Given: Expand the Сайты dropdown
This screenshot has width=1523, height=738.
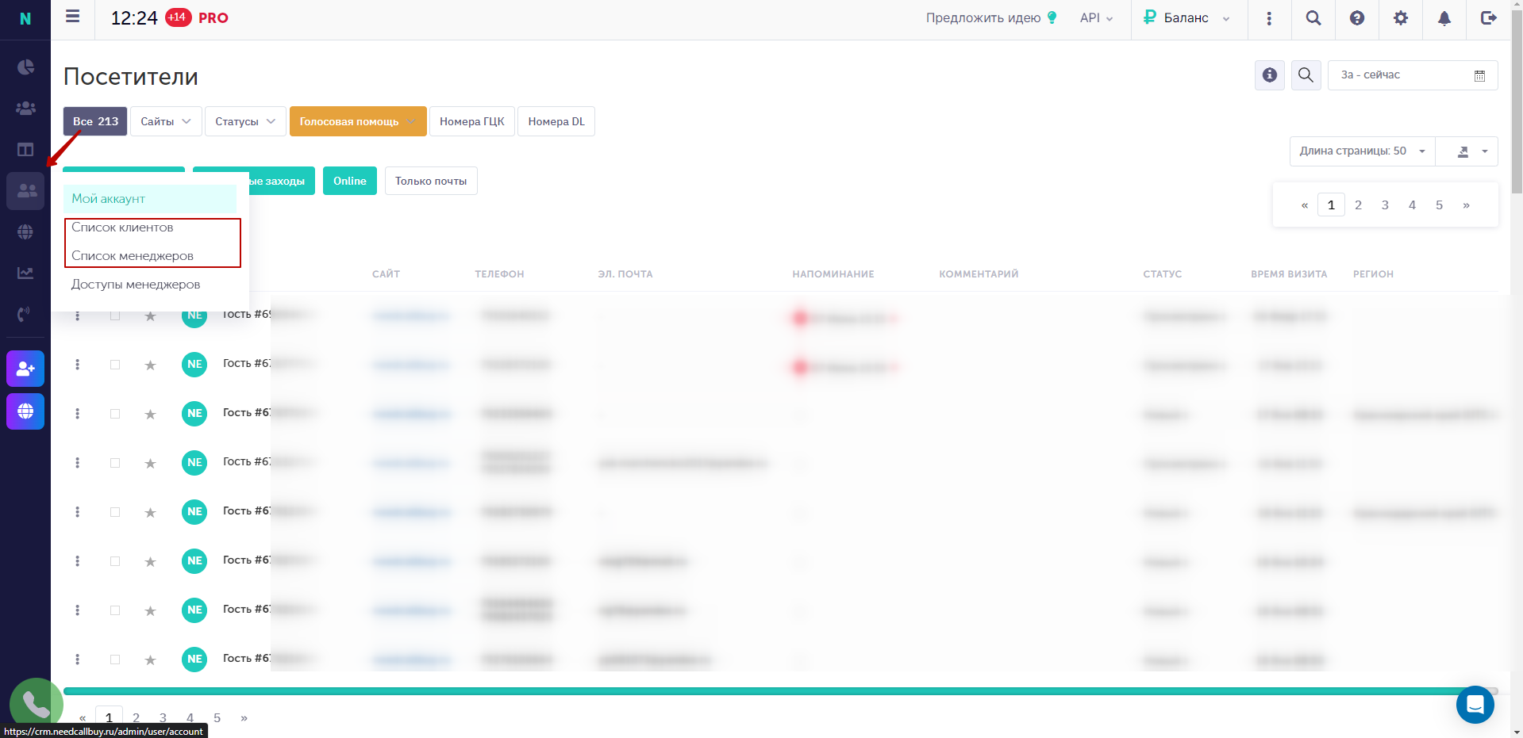Looking at the screenshot, I should [166, 121].
